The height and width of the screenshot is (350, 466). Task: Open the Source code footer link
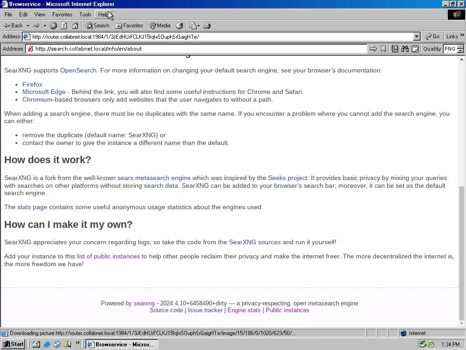pyautogui.click(x=166, y=310)
